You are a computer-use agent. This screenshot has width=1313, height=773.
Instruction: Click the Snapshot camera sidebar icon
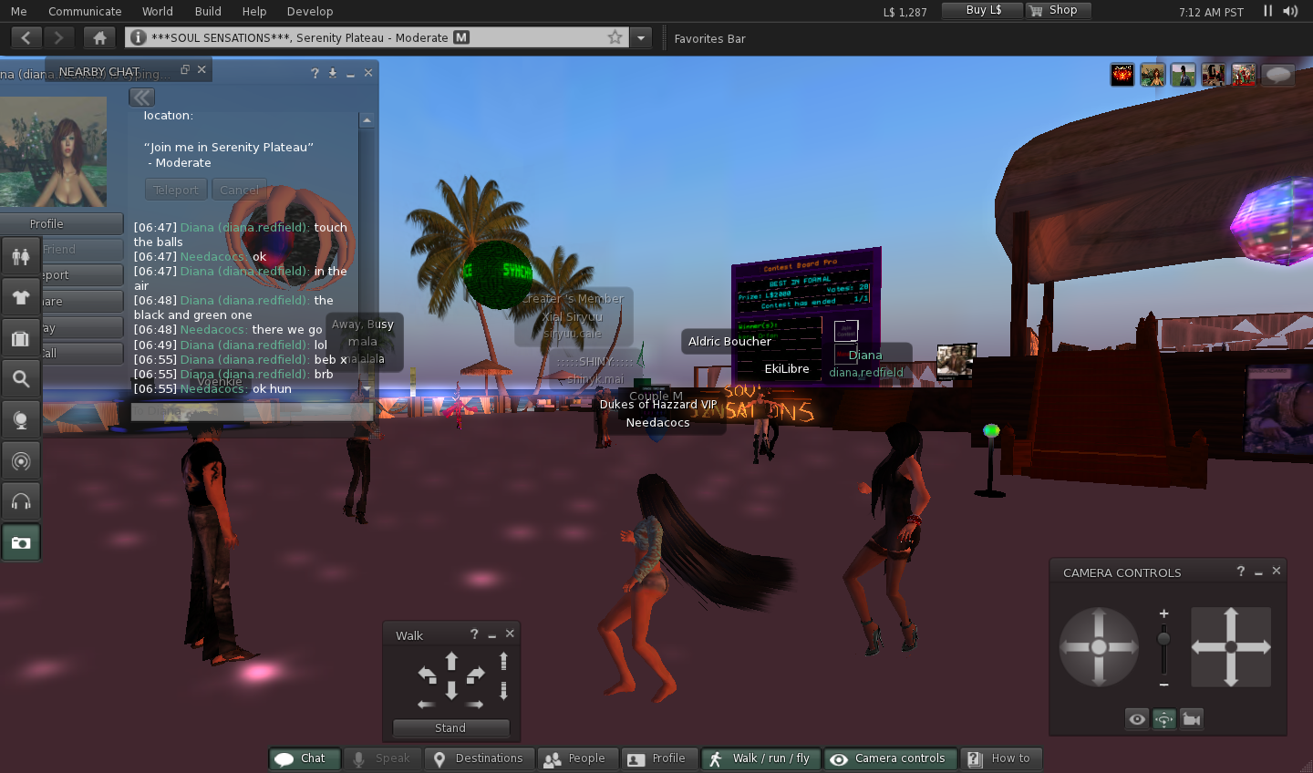(21, 542)
